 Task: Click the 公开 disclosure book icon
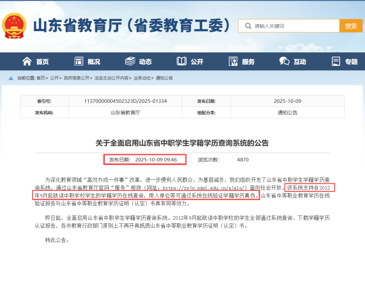tap(181, 61)
